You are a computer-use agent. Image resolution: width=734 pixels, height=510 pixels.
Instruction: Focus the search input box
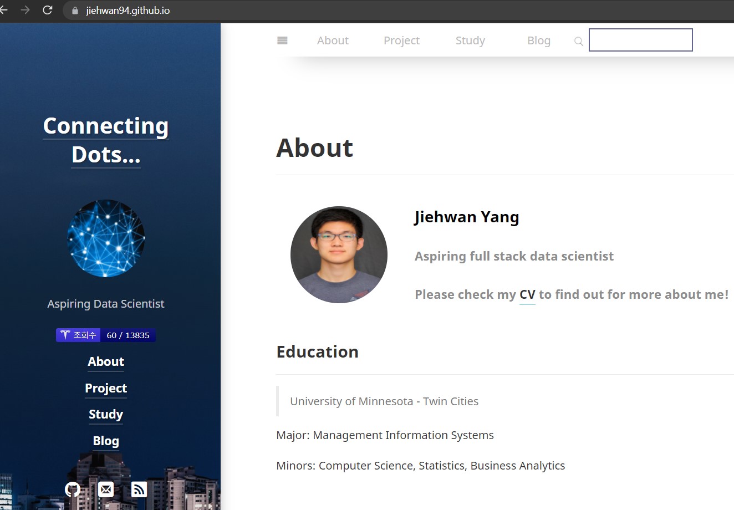(641, 40)
